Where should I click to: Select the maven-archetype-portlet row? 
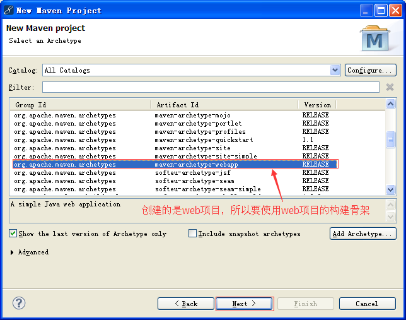point(175,124)
